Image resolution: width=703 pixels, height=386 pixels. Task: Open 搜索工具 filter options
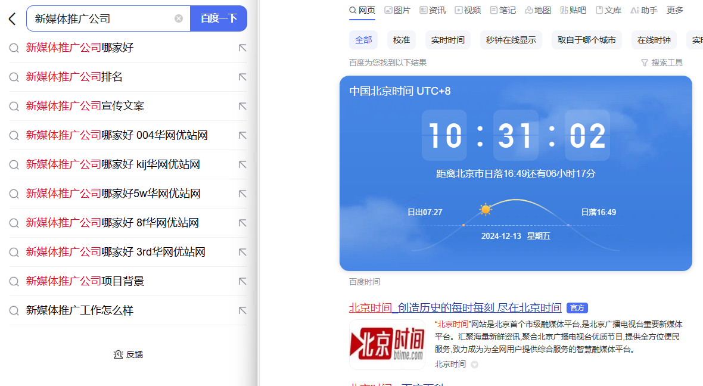coord(662,63)
